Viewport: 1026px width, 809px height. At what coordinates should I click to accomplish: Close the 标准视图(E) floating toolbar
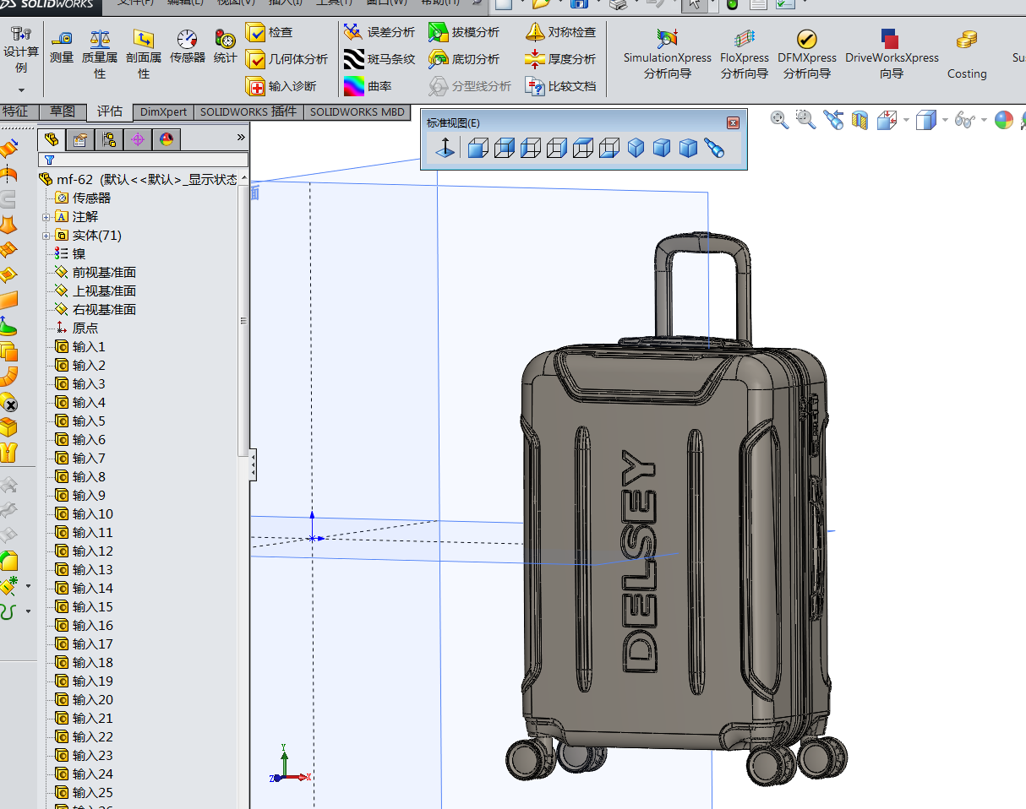coord(734,122)
